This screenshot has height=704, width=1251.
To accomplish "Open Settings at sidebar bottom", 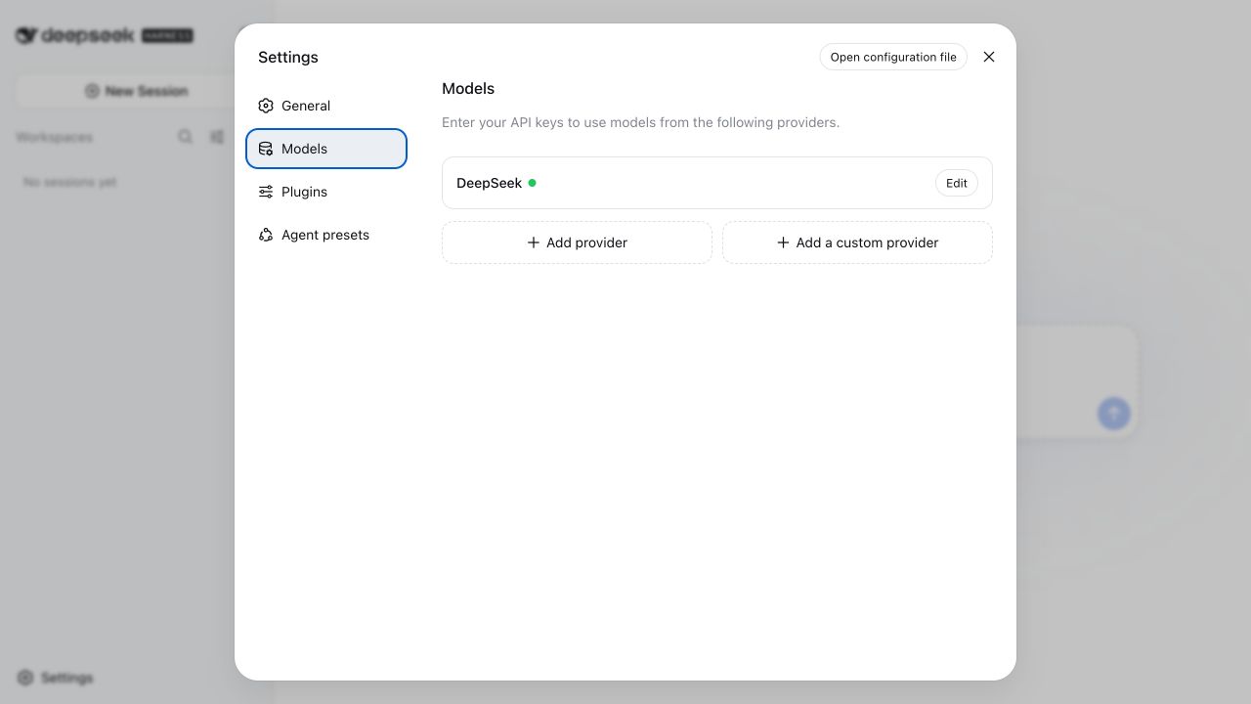I will point(56,678).
